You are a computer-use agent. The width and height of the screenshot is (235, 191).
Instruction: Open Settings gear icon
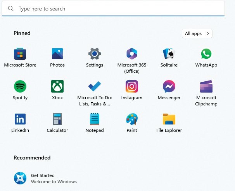pyautogui.click(x=94, y=54)
